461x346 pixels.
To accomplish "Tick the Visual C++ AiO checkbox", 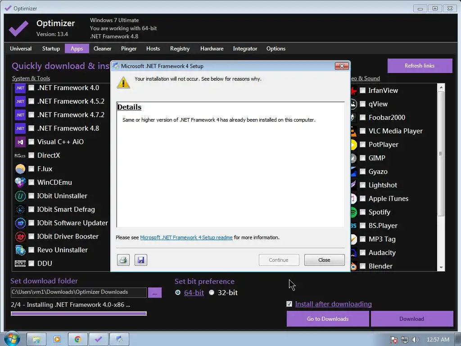I will (31, 142).
